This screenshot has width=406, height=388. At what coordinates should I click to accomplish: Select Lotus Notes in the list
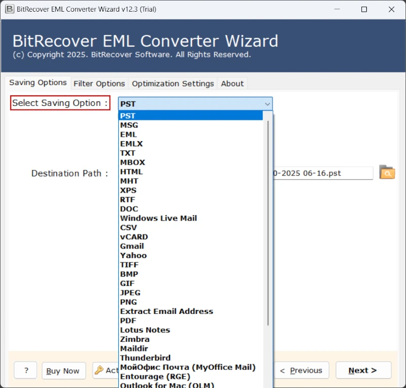pyautogui.click(x=191, y=330)
